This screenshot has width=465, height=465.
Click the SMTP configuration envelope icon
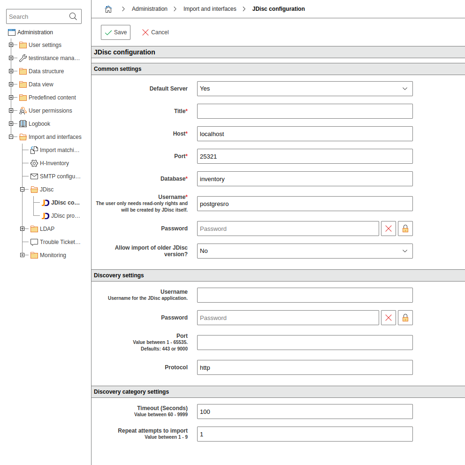[x=34, y=176]
